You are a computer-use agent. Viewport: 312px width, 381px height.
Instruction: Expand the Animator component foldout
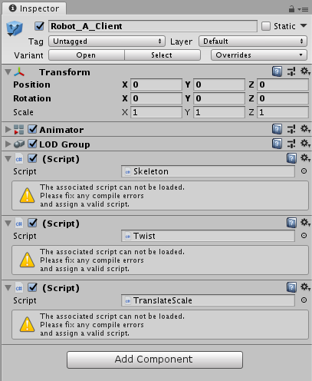coord(8,130)
